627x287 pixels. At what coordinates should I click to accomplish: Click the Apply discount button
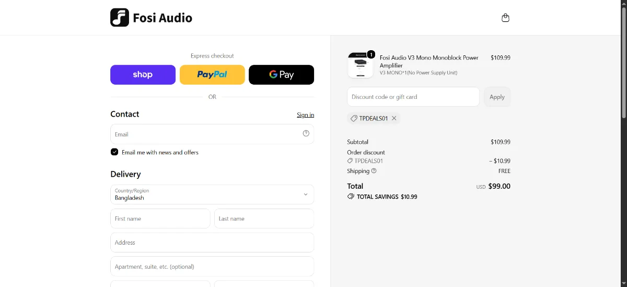(497, 97)
